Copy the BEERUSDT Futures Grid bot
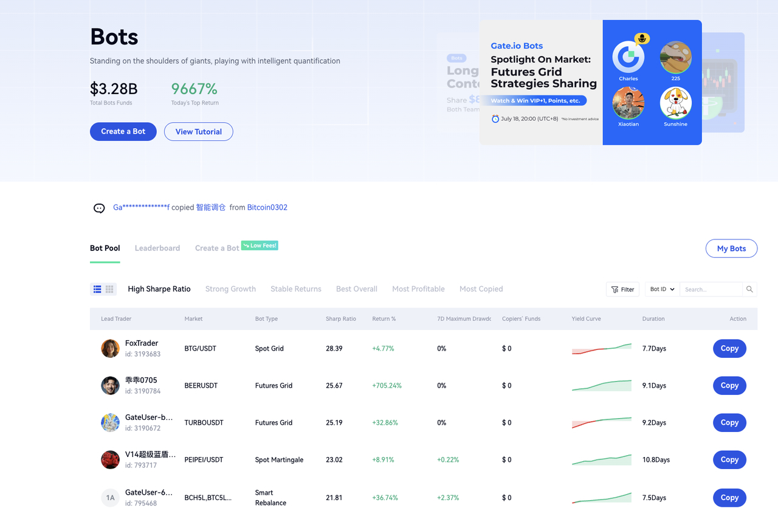The width and height of the screenshot is (778, 508). coord(729,385)
